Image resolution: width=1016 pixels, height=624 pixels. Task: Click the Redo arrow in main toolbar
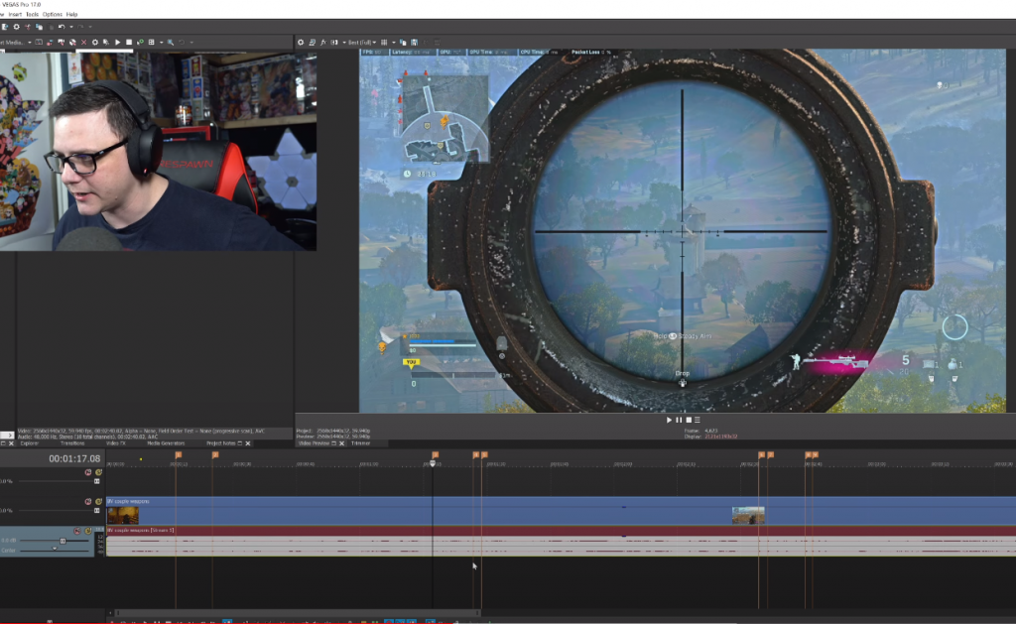coord(81,27)
